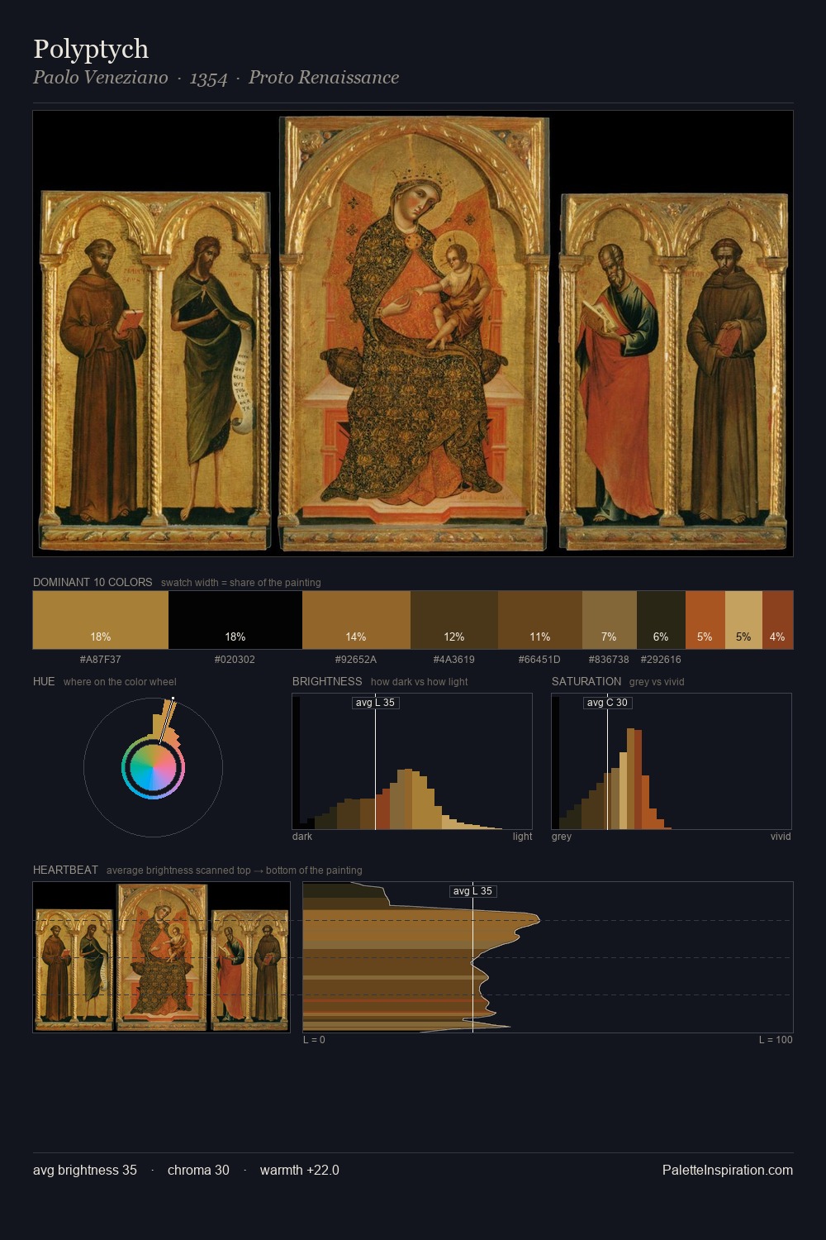The height and width of the screenshot is (1240, 826).
Task: Click the 'grey' saturation axis label
Action: pos(562,837)
